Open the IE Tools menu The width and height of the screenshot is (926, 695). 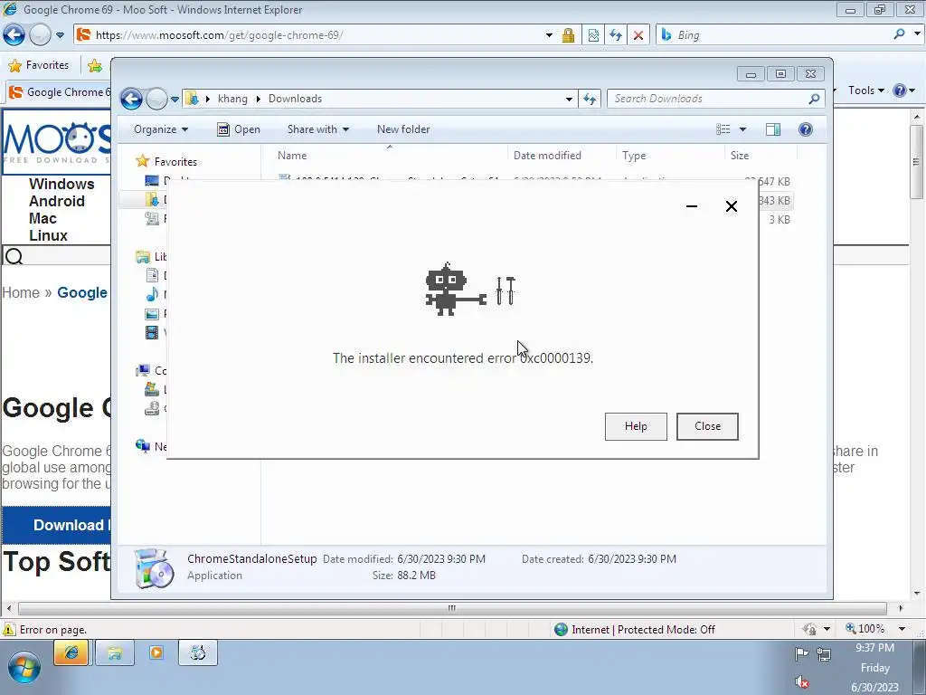[x=865, y=90]
